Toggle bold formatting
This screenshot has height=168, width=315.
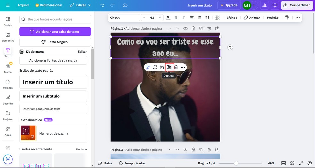coord(176,18)
